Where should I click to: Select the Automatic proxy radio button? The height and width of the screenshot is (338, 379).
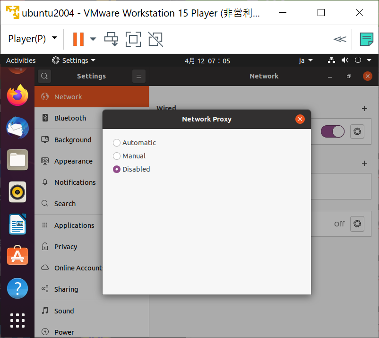[117, 143]
